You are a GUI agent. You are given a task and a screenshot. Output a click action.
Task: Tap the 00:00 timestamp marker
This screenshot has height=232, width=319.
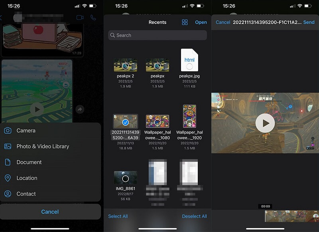[x=266, y=206]
